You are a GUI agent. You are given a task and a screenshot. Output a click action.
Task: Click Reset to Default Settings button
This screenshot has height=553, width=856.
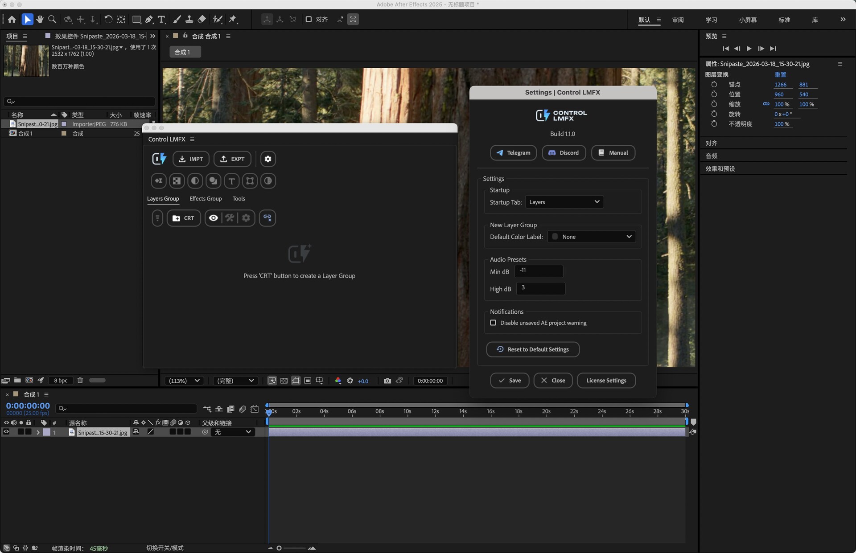(533, 349)
